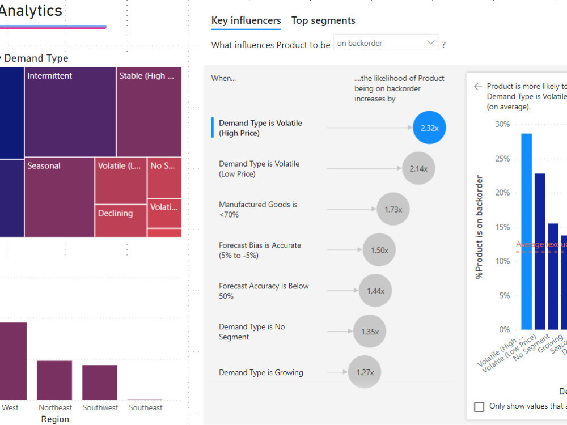Click the Southeast bar in the Region chart
The height and width of the screenshot is (425, 567).
click(x=145, y=399)
